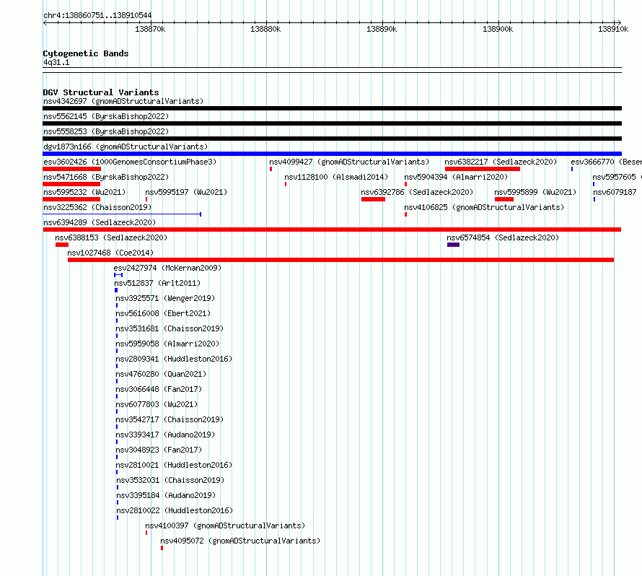Select the nsv4099427 gnomADStructuralVariants label
Image resolution: width=642 pixels, height=576 pixels.
349,162
